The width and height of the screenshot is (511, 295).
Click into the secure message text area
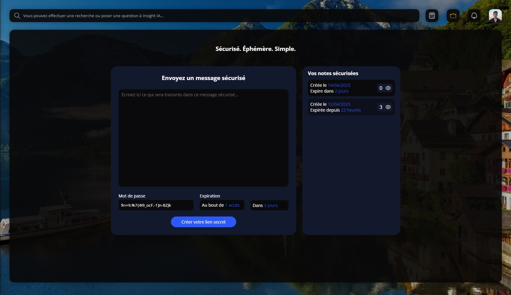[203, 138]
